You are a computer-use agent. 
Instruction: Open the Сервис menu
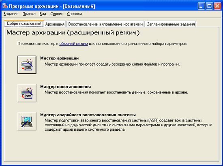(57, 14)
